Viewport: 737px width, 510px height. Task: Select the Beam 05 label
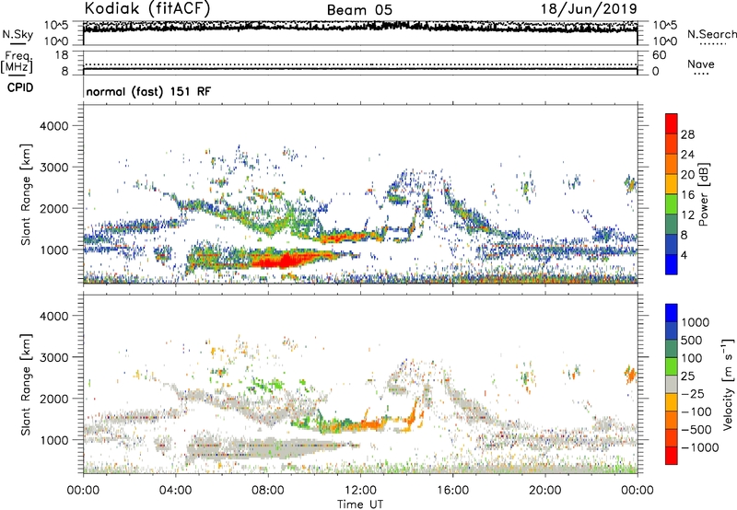click(x=359, y=10)
